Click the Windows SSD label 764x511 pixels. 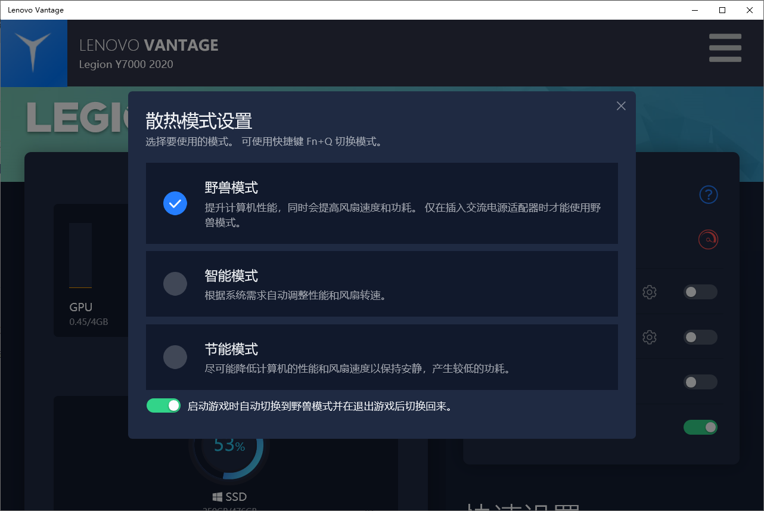click(229, 497)
